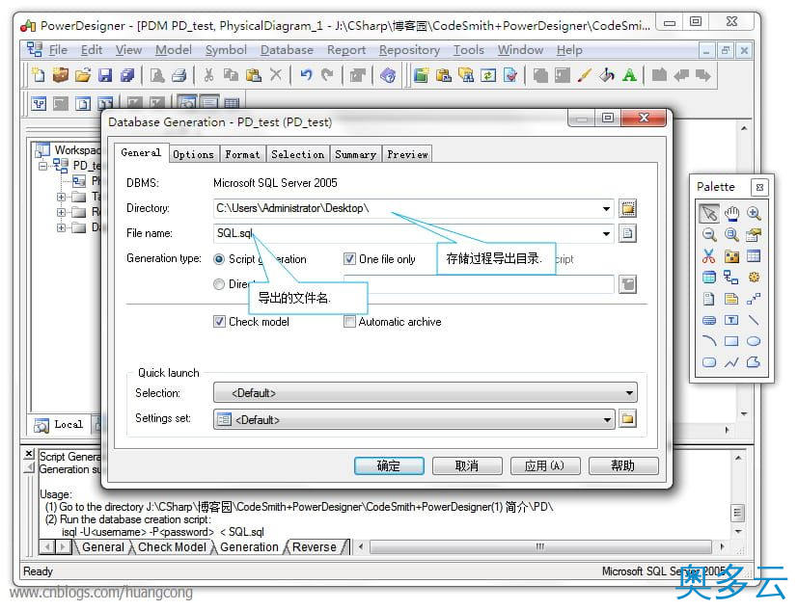
Task: Select the Procedure gear tool in Palette
Action: click(754, 277)
